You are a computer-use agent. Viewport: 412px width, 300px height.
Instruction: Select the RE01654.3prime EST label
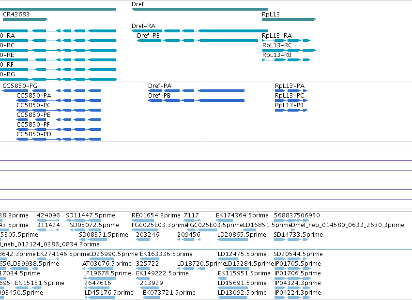(x=156, y=215)
